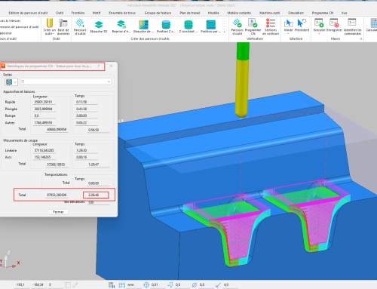The width and height of the screenshot is (377, 289).
Task: Open the Motif ribbon tab
Action: (x=97, y=13)
